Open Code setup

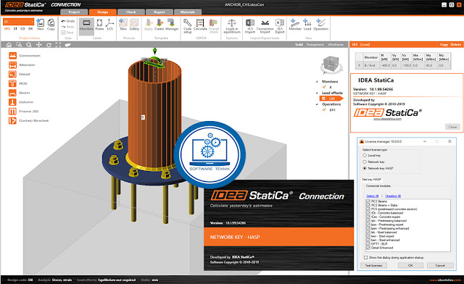(x=187, y=25)
